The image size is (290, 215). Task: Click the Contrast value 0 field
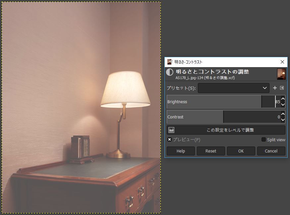[x=279, y=117]
